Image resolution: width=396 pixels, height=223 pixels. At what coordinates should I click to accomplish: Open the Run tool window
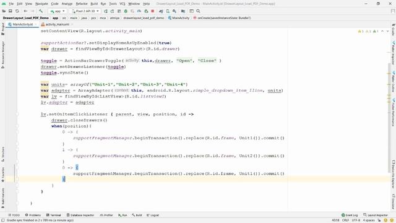click(x=123, y=215)
